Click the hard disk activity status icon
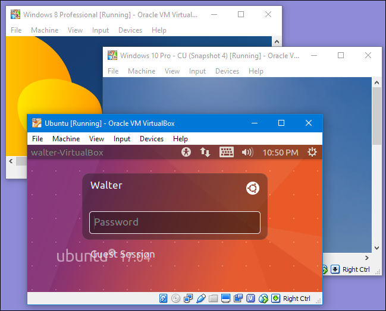 (164, 298)
